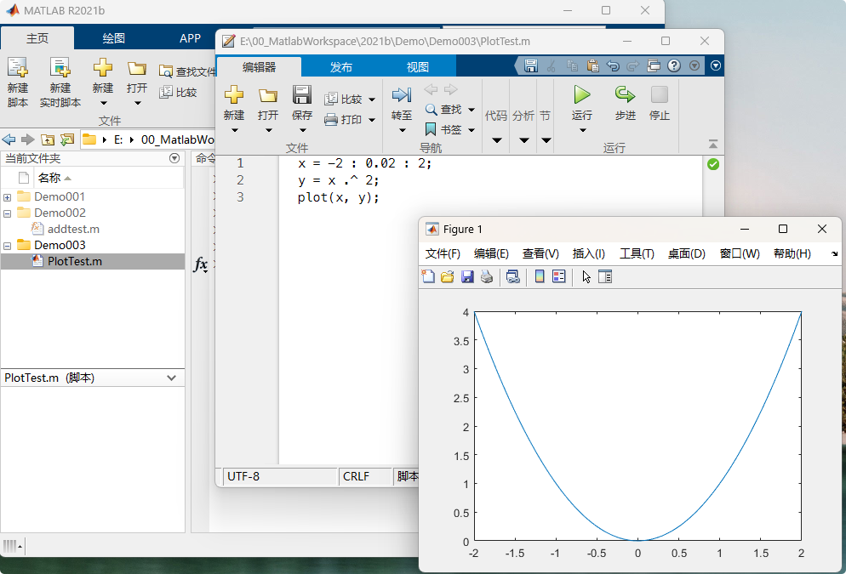Print the figure using the printer icon
Viewport: 846px width, 574px height.
point(486,276)
